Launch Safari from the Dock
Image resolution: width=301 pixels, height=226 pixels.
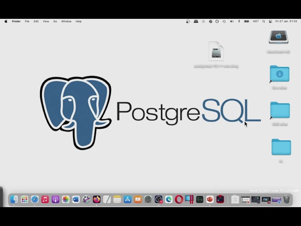(35, 199)
